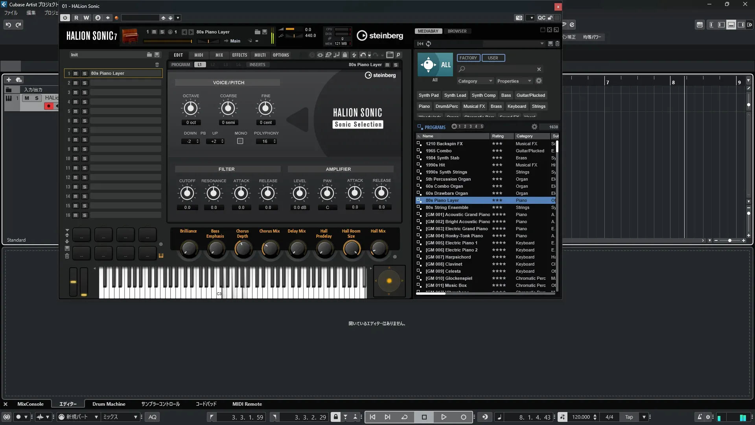Viewport: 755px width, 425px height.
Task: Open the programs results settings gear
Action: tap(534, 127)
